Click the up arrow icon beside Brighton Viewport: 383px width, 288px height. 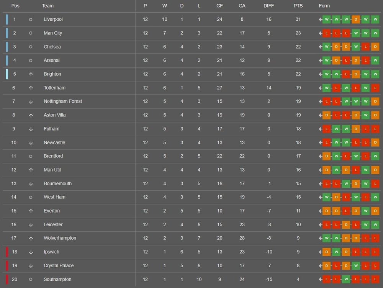(x=31, y=74)
